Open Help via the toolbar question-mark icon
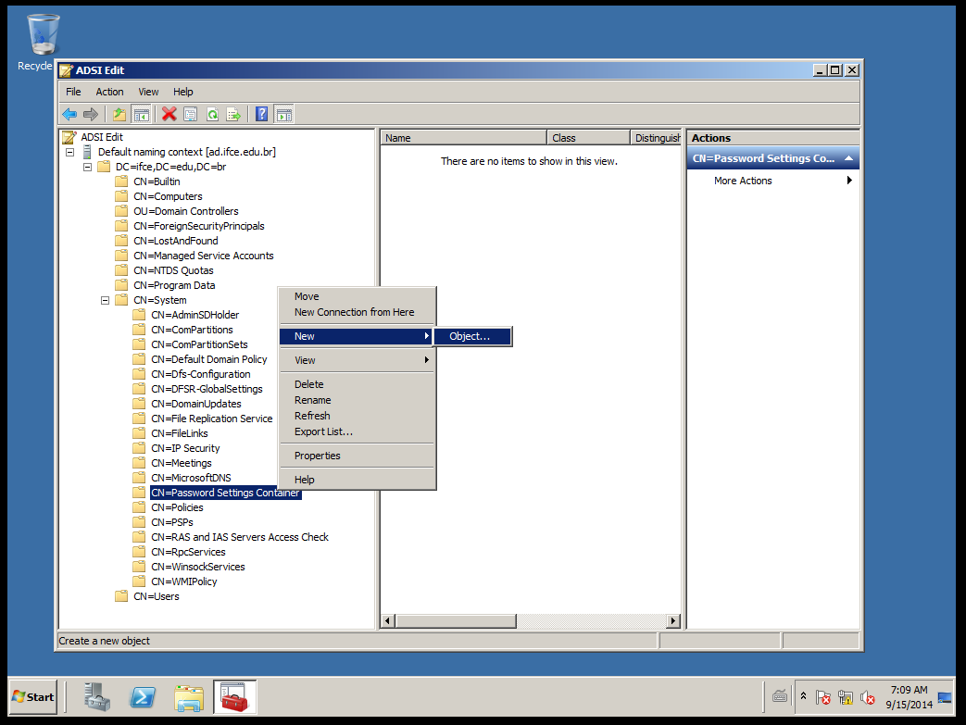Viewport: 966px width, 725px height. coord(262,114)
